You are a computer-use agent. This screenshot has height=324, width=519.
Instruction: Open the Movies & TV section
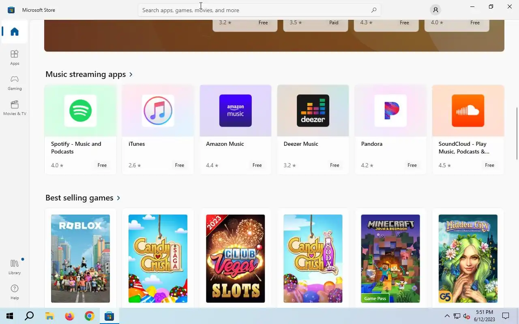click(x=15, y=108)
